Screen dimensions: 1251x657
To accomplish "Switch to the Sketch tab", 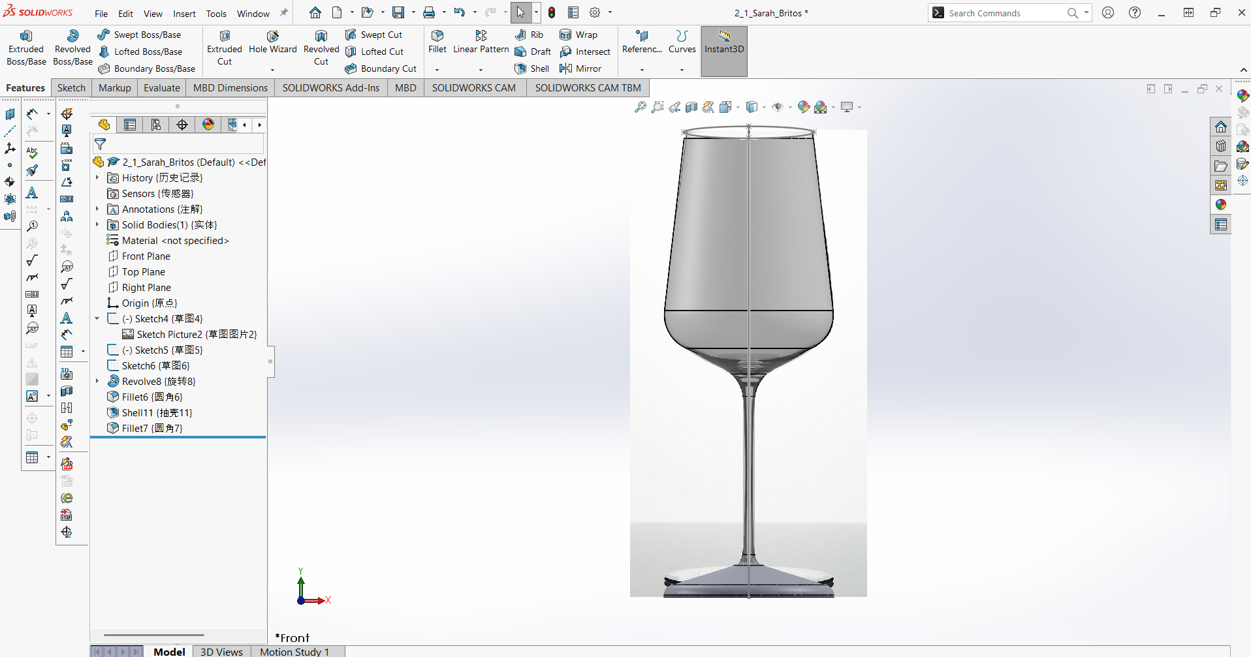I will (71, 87).
